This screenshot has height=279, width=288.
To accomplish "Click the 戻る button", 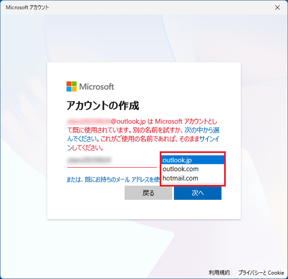I will tap(148, 193).
